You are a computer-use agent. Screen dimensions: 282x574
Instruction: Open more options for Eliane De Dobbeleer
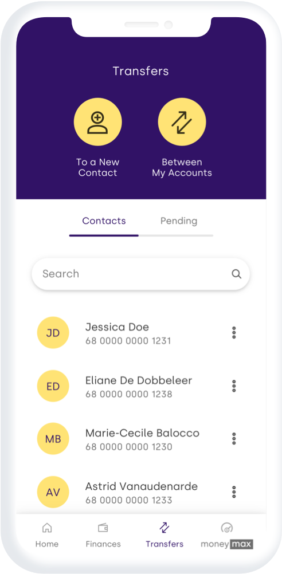tap(234, 386)
